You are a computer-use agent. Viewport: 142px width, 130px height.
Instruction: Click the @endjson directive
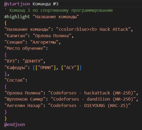14,125
